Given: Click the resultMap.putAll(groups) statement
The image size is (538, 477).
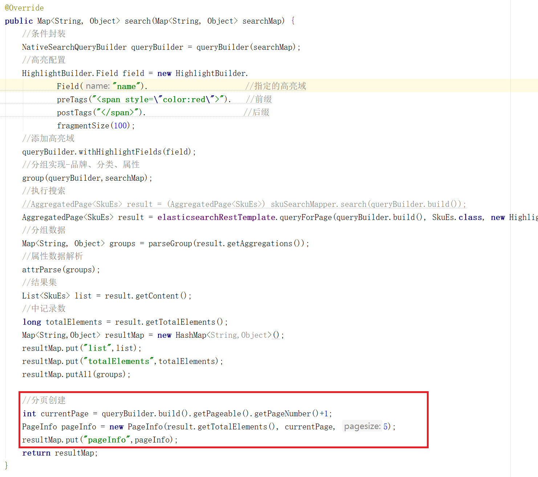Looking at the screenshot, I should (76, 374).
